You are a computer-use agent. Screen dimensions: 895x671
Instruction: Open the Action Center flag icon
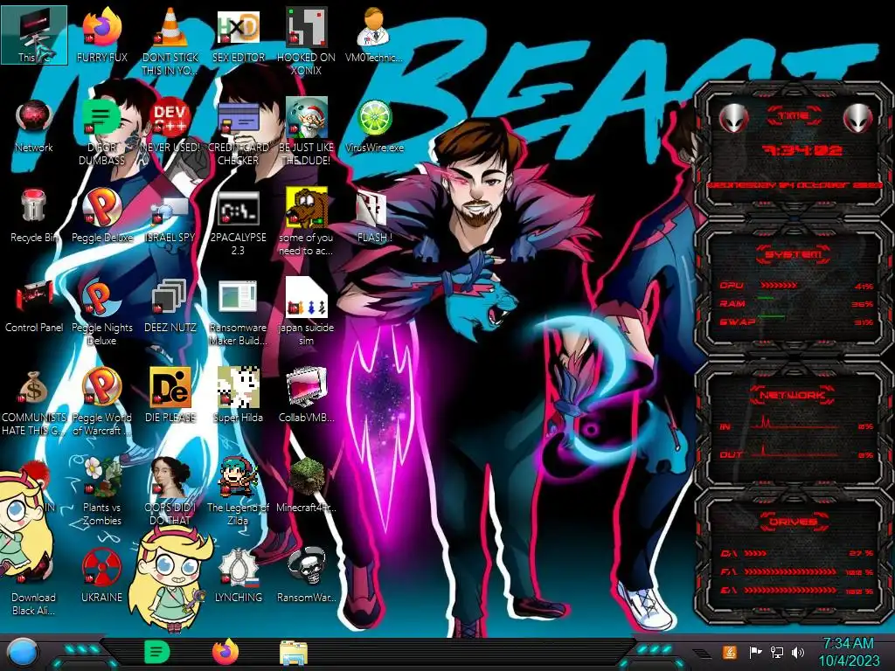(x=756, y=652)
